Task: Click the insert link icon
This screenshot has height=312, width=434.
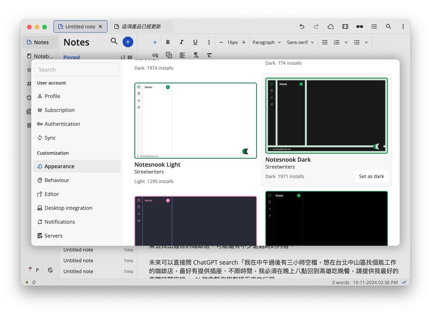Action: tap(155, 55)
